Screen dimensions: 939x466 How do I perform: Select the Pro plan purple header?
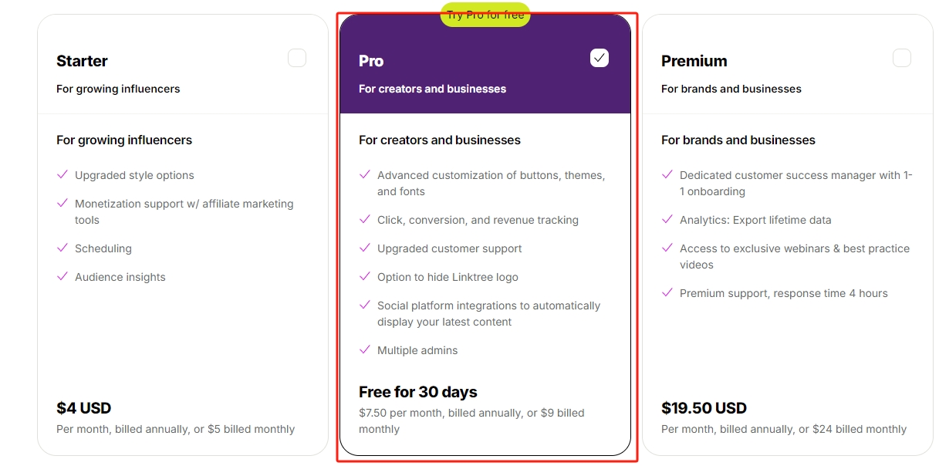coord(485,64)
